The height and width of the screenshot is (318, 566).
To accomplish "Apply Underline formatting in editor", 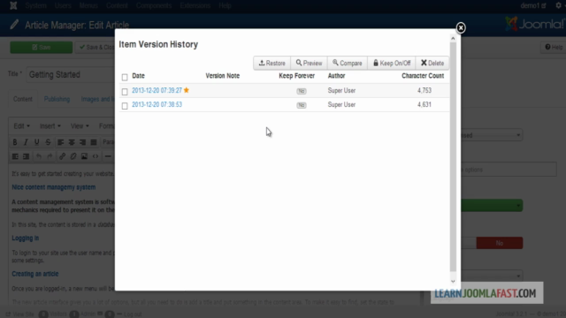I will (x=36, y=142).
